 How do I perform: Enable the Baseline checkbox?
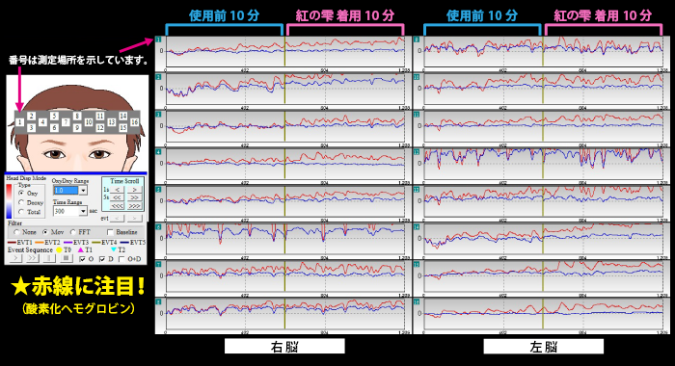click(x=110, y=232)
